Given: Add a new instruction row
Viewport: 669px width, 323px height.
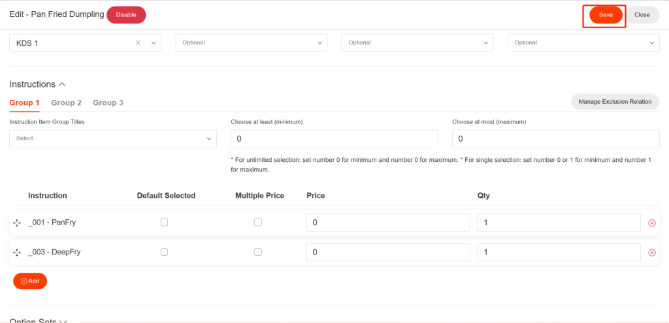Looking at the screenshot, I should pos(30,281).
